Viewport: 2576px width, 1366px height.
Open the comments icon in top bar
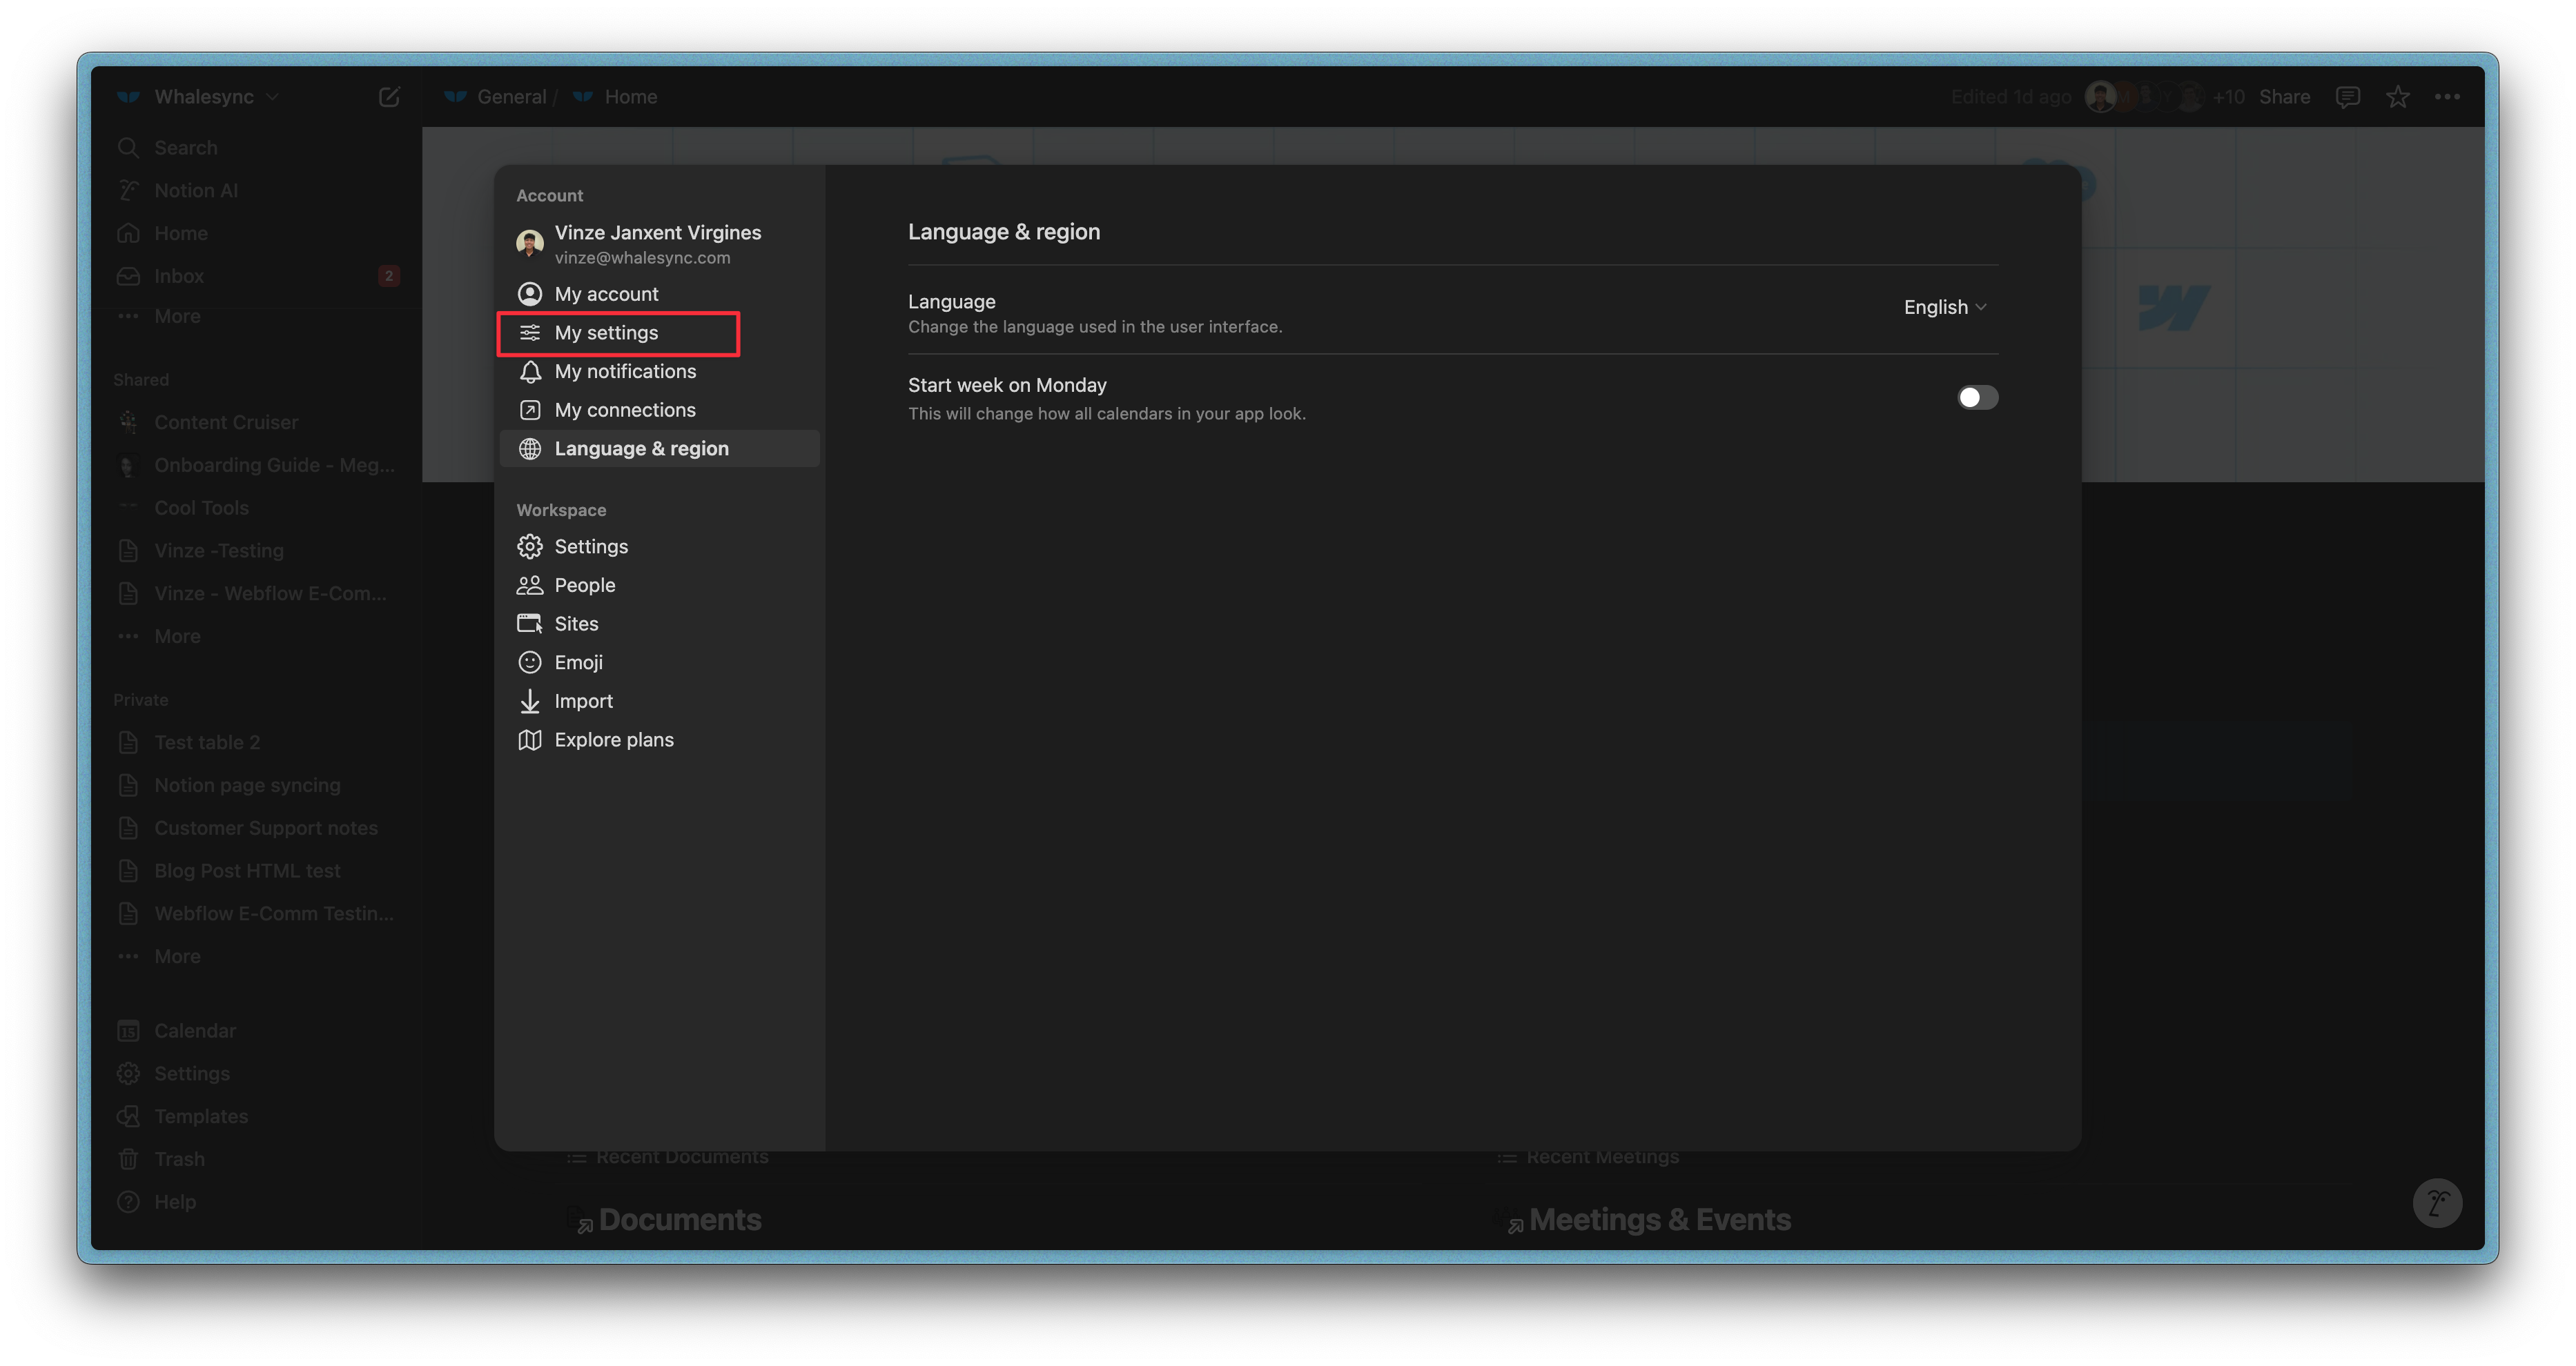2347,97
